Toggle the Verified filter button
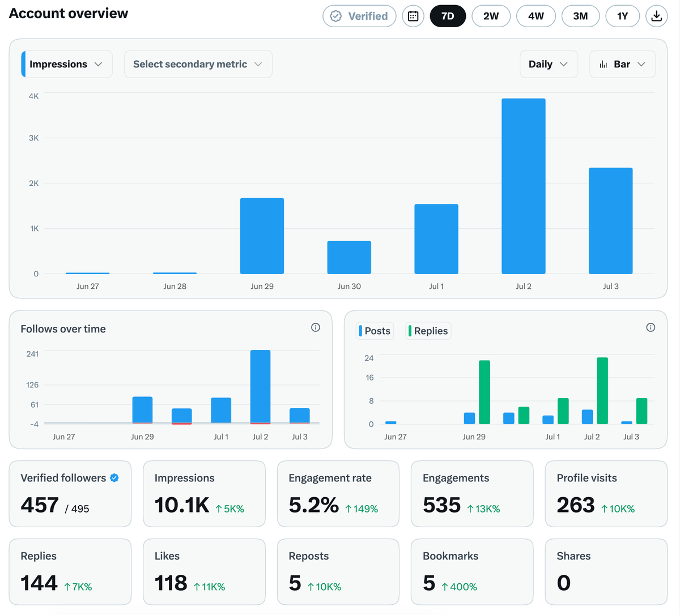The height and width of the screenshot is (615, 680). point(359,16)
